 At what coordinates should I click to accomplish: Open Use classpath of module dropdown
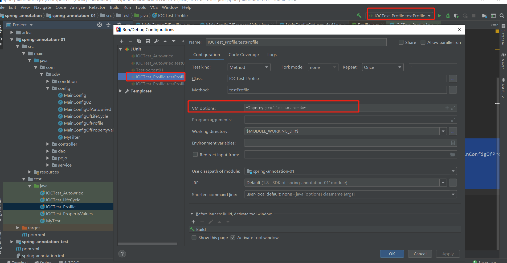(x=351, y=171)
